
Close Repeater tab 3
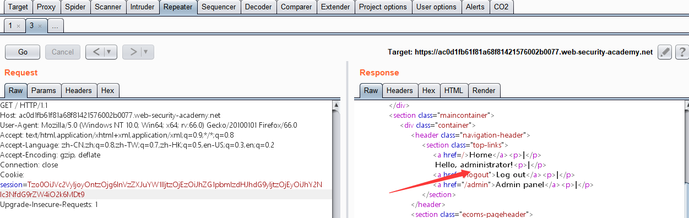coord(40,26)
